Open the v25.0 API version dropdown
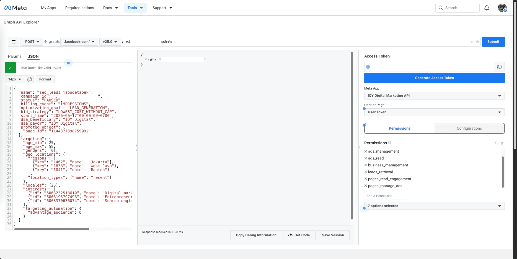 110,42
